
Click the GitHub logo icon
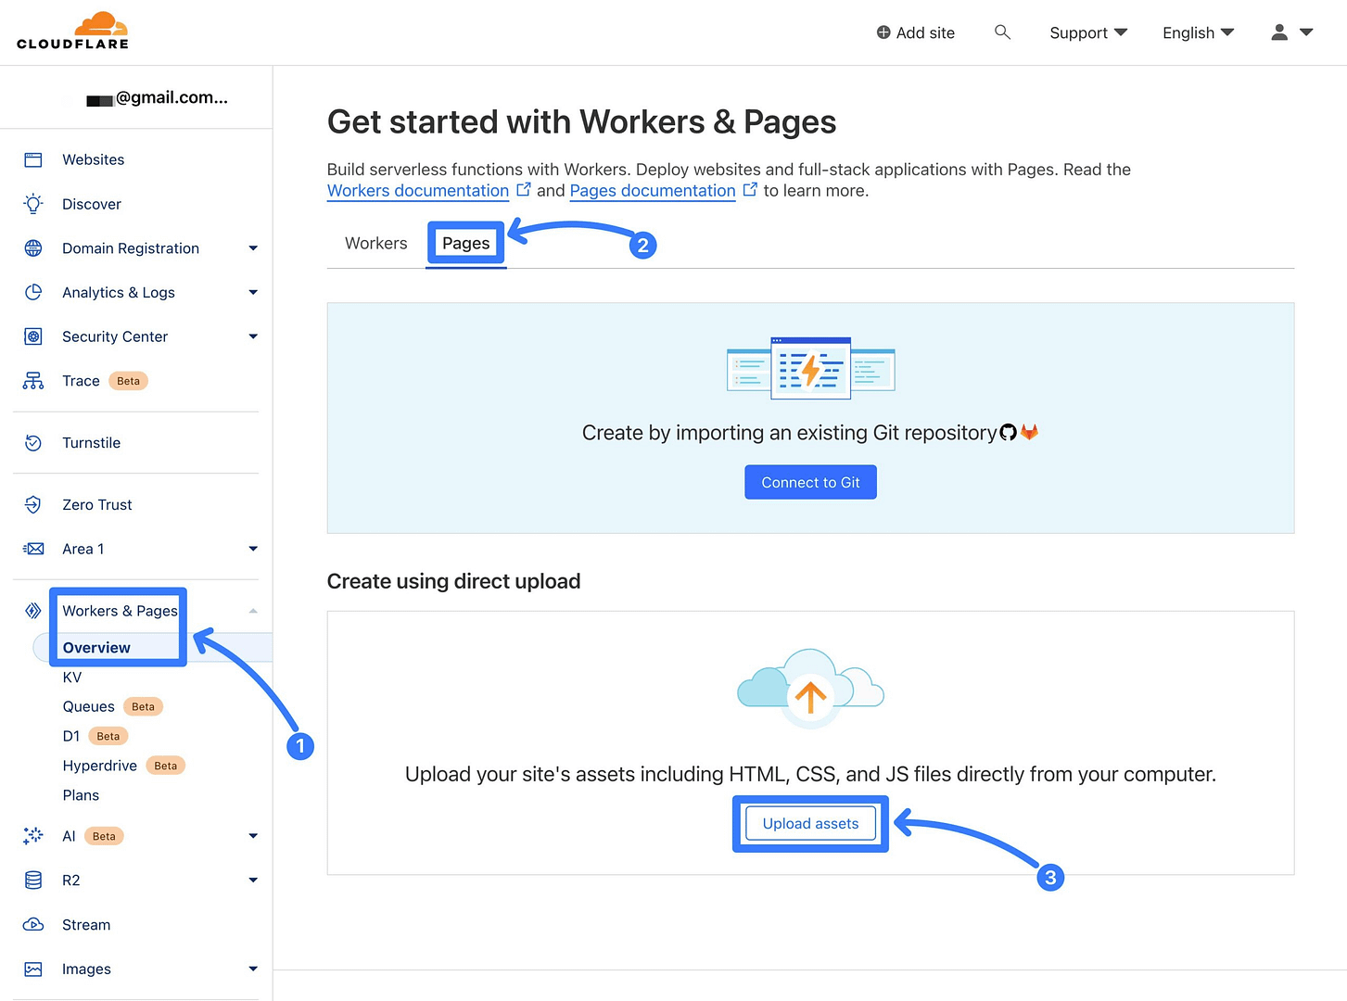click(1009, 433)
